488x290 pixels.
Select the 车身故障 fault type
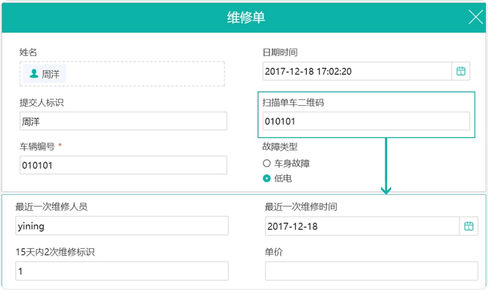(266, 163)
